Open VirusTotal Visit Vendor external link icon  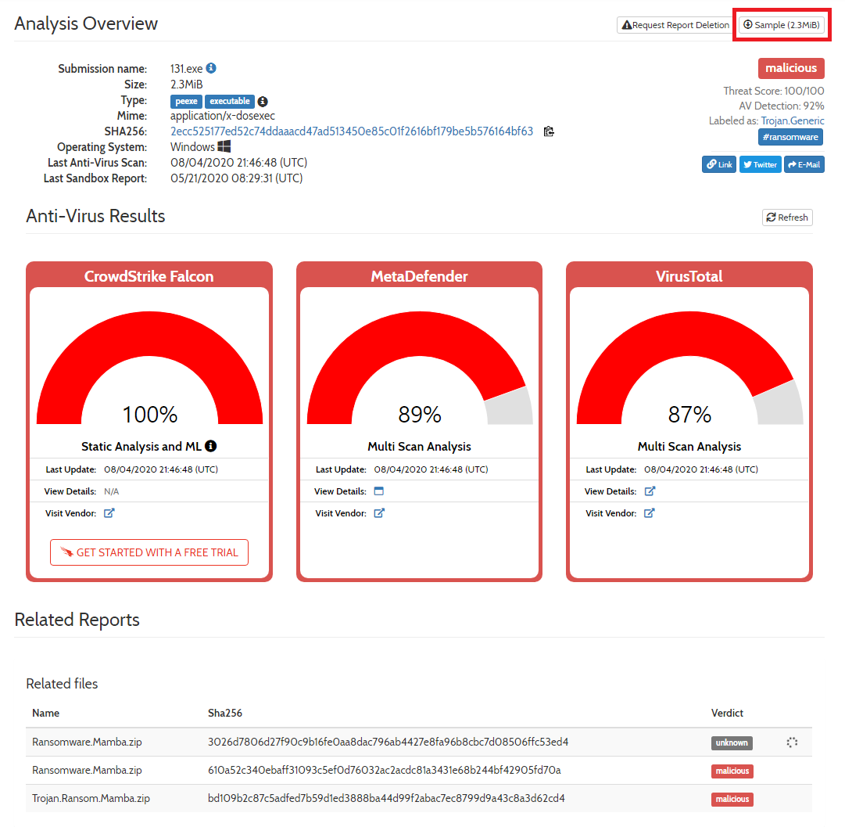pos(650,513)
